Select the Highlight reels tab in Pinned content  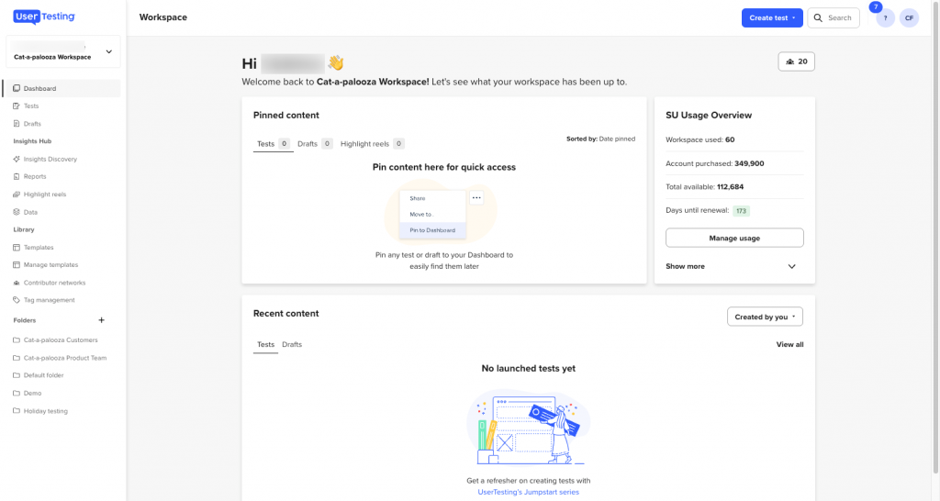[373, 144]
